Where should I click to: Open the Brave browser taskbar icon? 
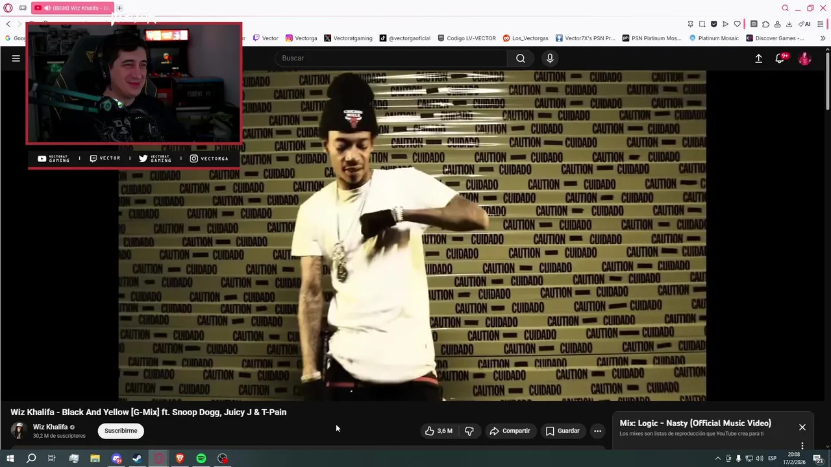[180, 459]
